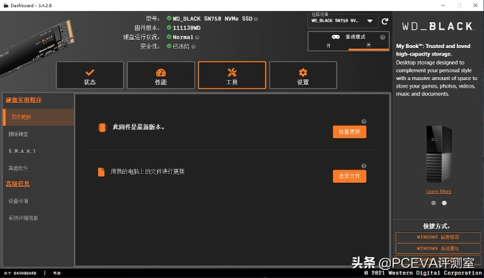Click the gauge icon on the 性能 tab
Viewport: 484px width, 278px height.
161,72
